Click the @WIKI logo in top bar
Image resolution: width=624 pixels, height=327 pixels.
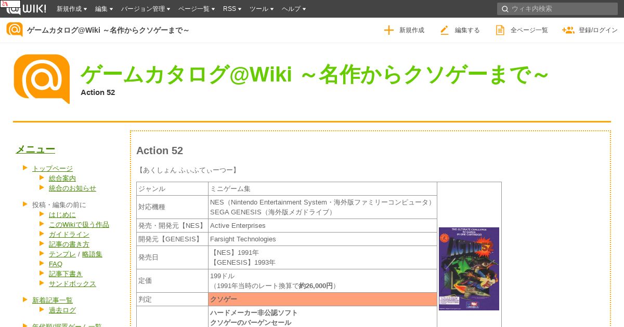pyautogui.click(x=26, y=8)
